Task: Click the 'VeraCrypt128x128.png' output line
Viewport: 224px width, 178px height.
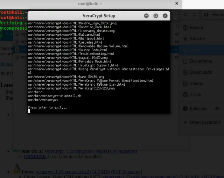Action: pos(71,88)
